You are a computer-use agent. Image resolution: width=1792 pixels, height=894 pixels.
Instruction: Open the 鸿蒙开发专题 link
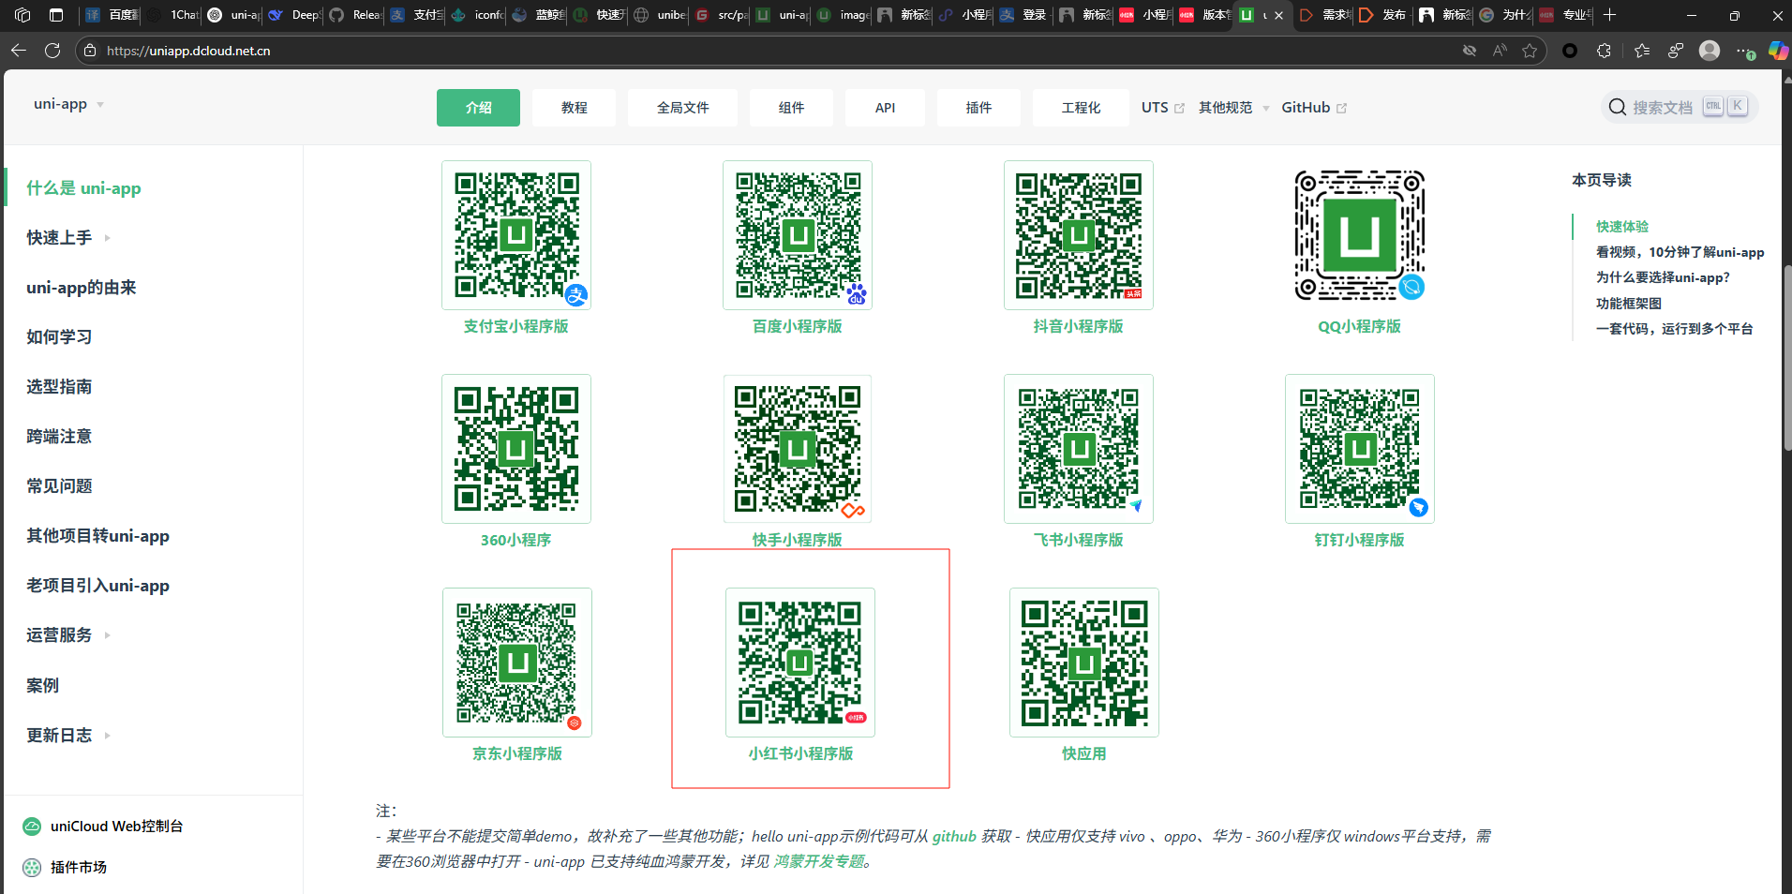tap(819, 861)
